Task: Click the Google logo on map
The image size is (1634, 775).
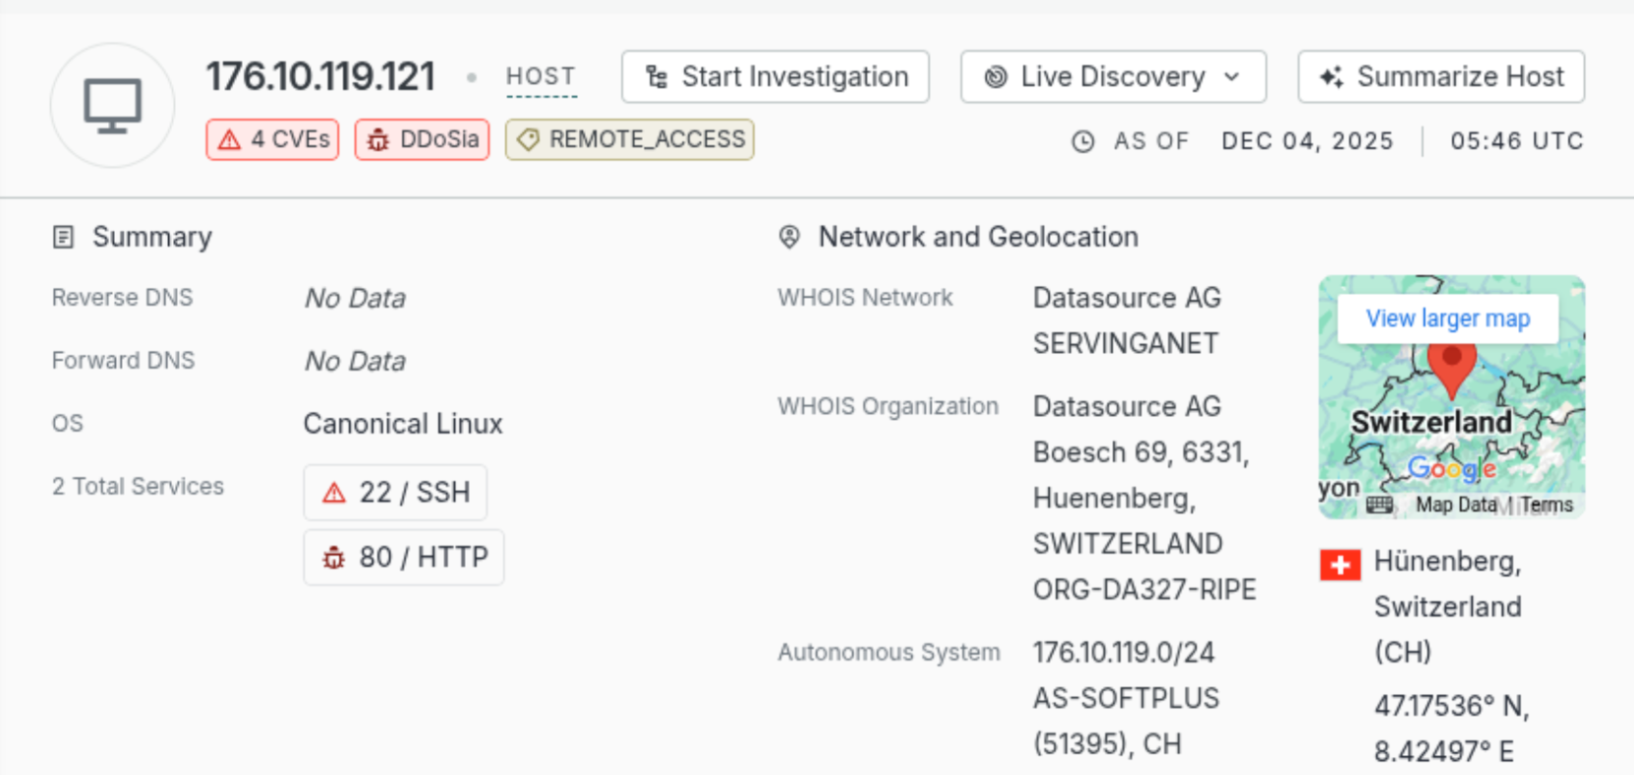Action: click(x=1452, y=469)
